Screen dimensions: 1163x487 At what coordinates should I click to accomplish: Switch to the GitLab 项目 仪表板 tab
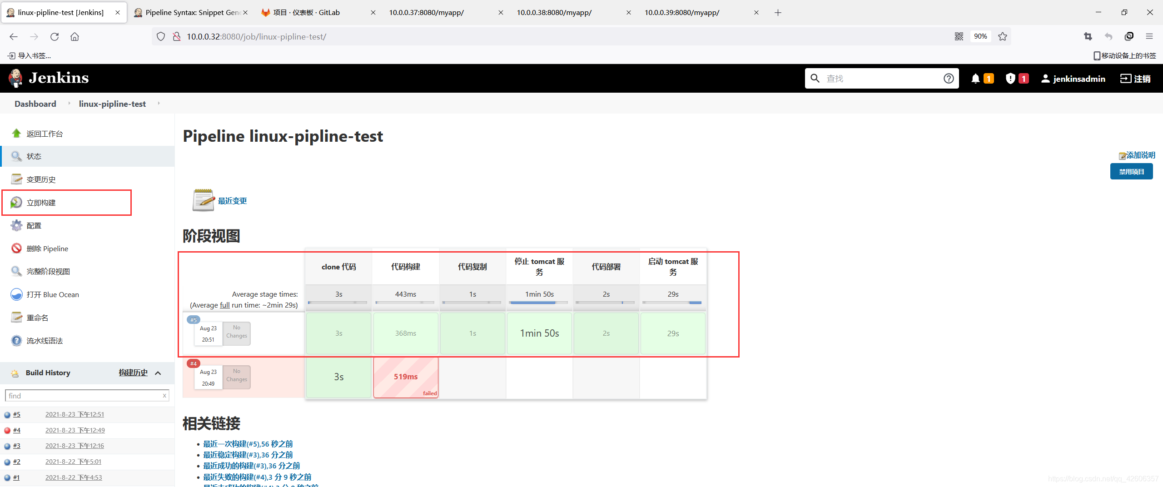(318, 13)
